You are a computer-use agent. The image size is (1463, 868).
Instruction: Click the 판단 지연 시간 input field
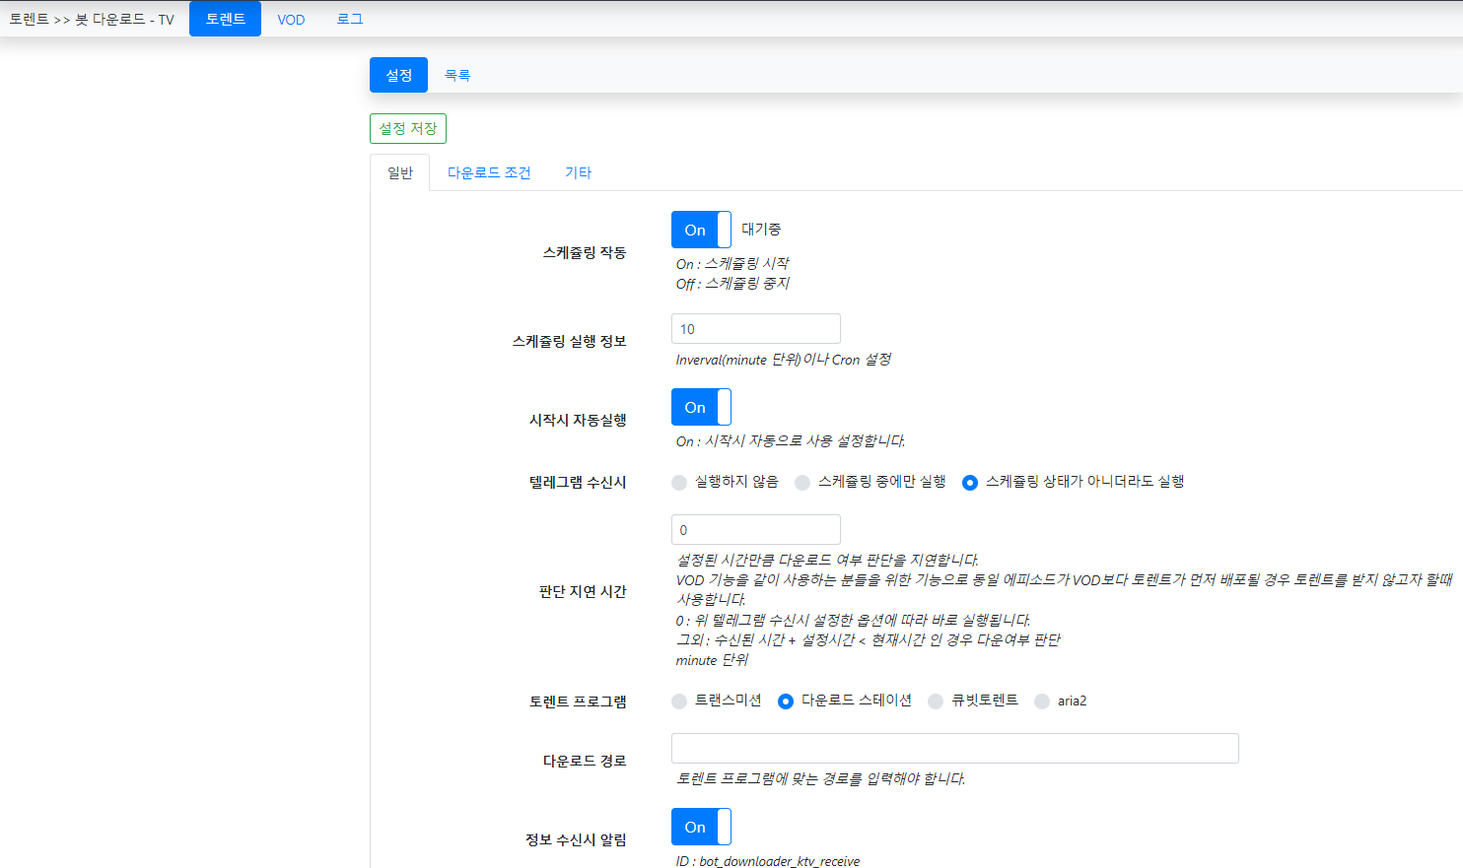756,530
